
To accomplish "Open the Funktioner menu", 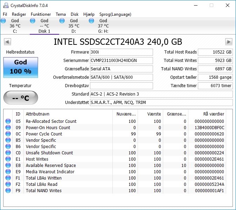I will point(41,14).
